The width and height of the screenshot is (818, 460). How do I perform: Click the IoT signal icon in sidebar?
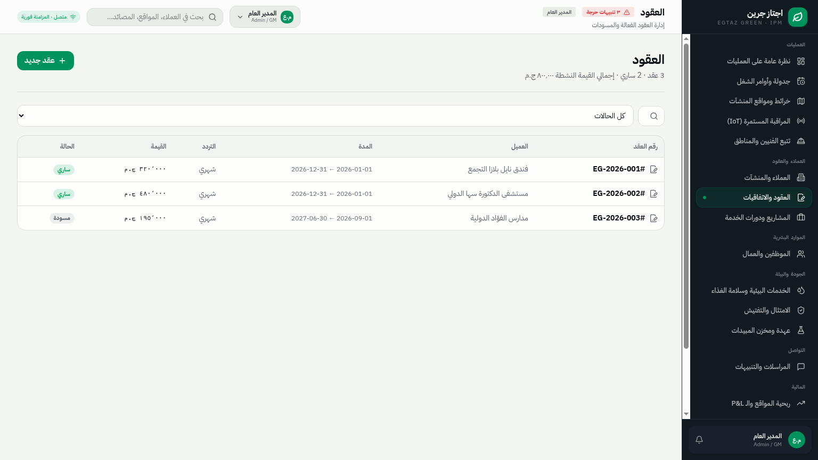(801, 121)
